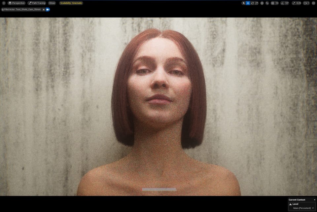Click the surface snapping icon
The height and width of the screenshot is (212, 317).
point(267,3)
